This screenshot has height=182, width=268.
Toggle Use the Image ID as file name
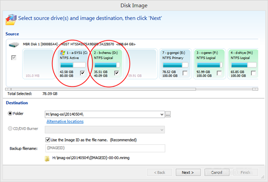48,140
